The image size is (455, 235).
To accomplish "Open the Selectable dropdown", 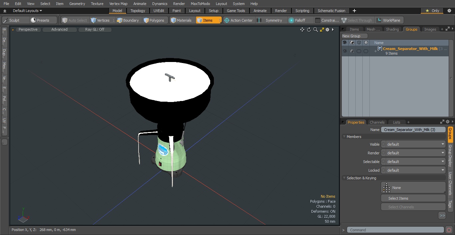I will coord(413,162).
